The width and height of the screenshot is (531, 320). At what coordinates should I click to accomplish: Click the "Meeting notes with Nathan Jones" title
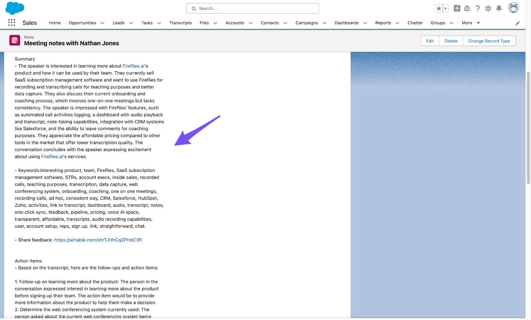click(x=72, y=43)
